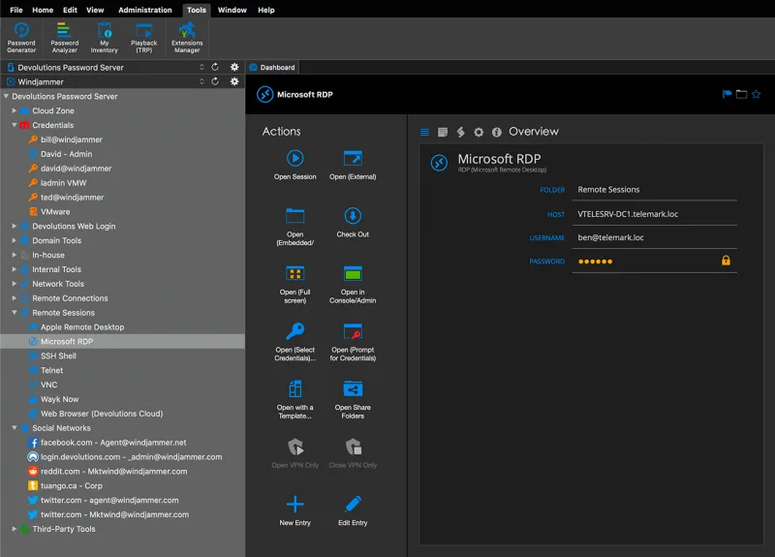The image size is (775, 557).
Task: Select the Apple Remote Desktop entry
Action: pos(82,327)
